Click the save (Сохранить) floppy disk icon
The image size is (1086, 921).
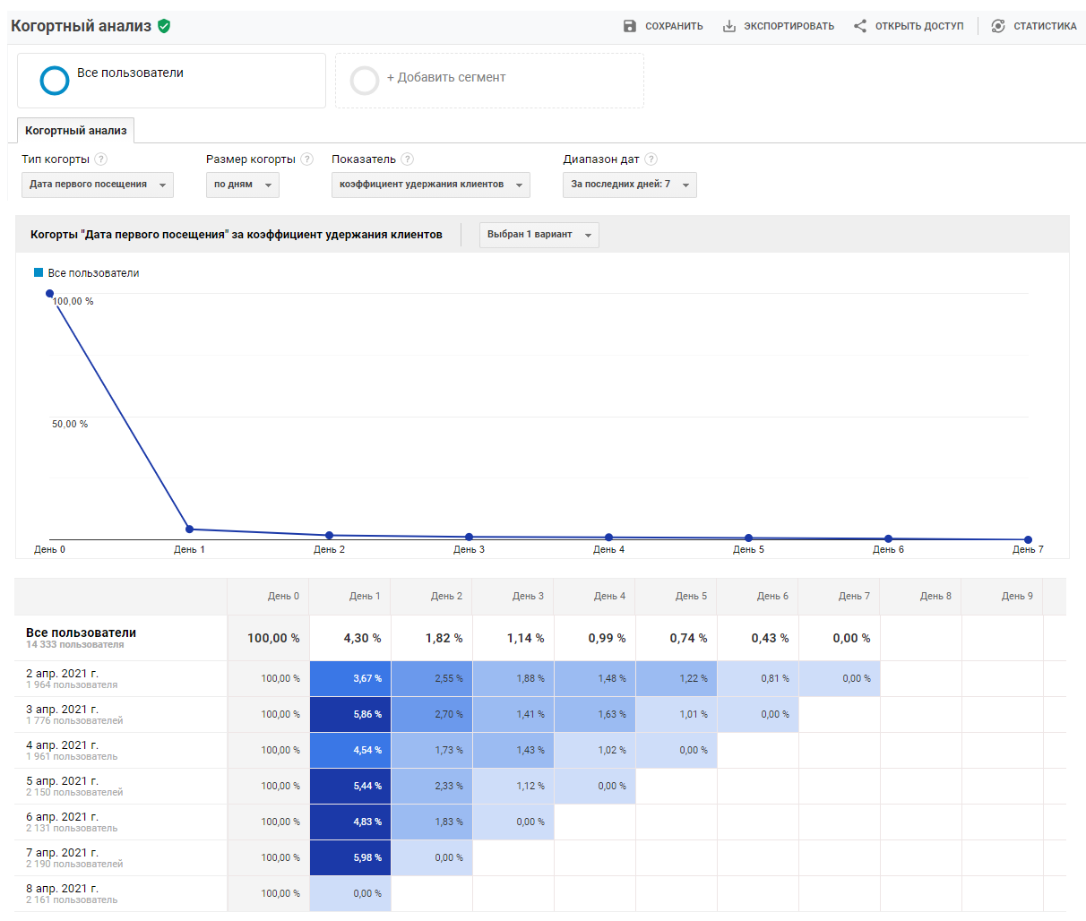(x=628, y=26)
